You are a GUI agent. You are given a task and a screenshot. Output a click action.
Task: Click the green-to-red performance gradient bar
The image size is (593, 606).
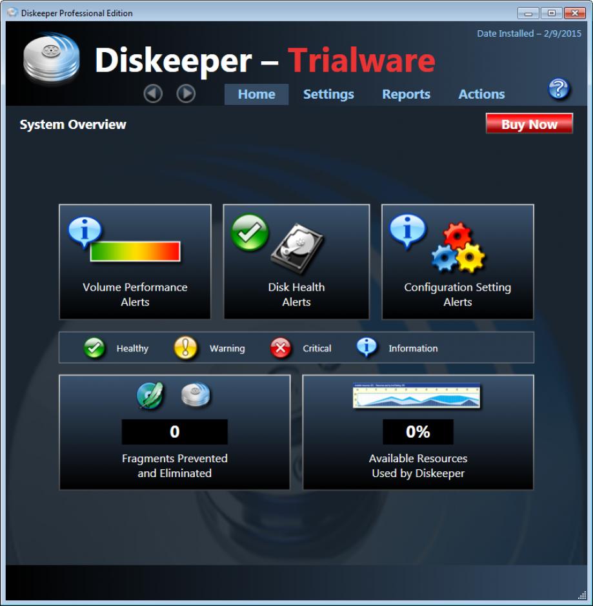tap(135, 251)
